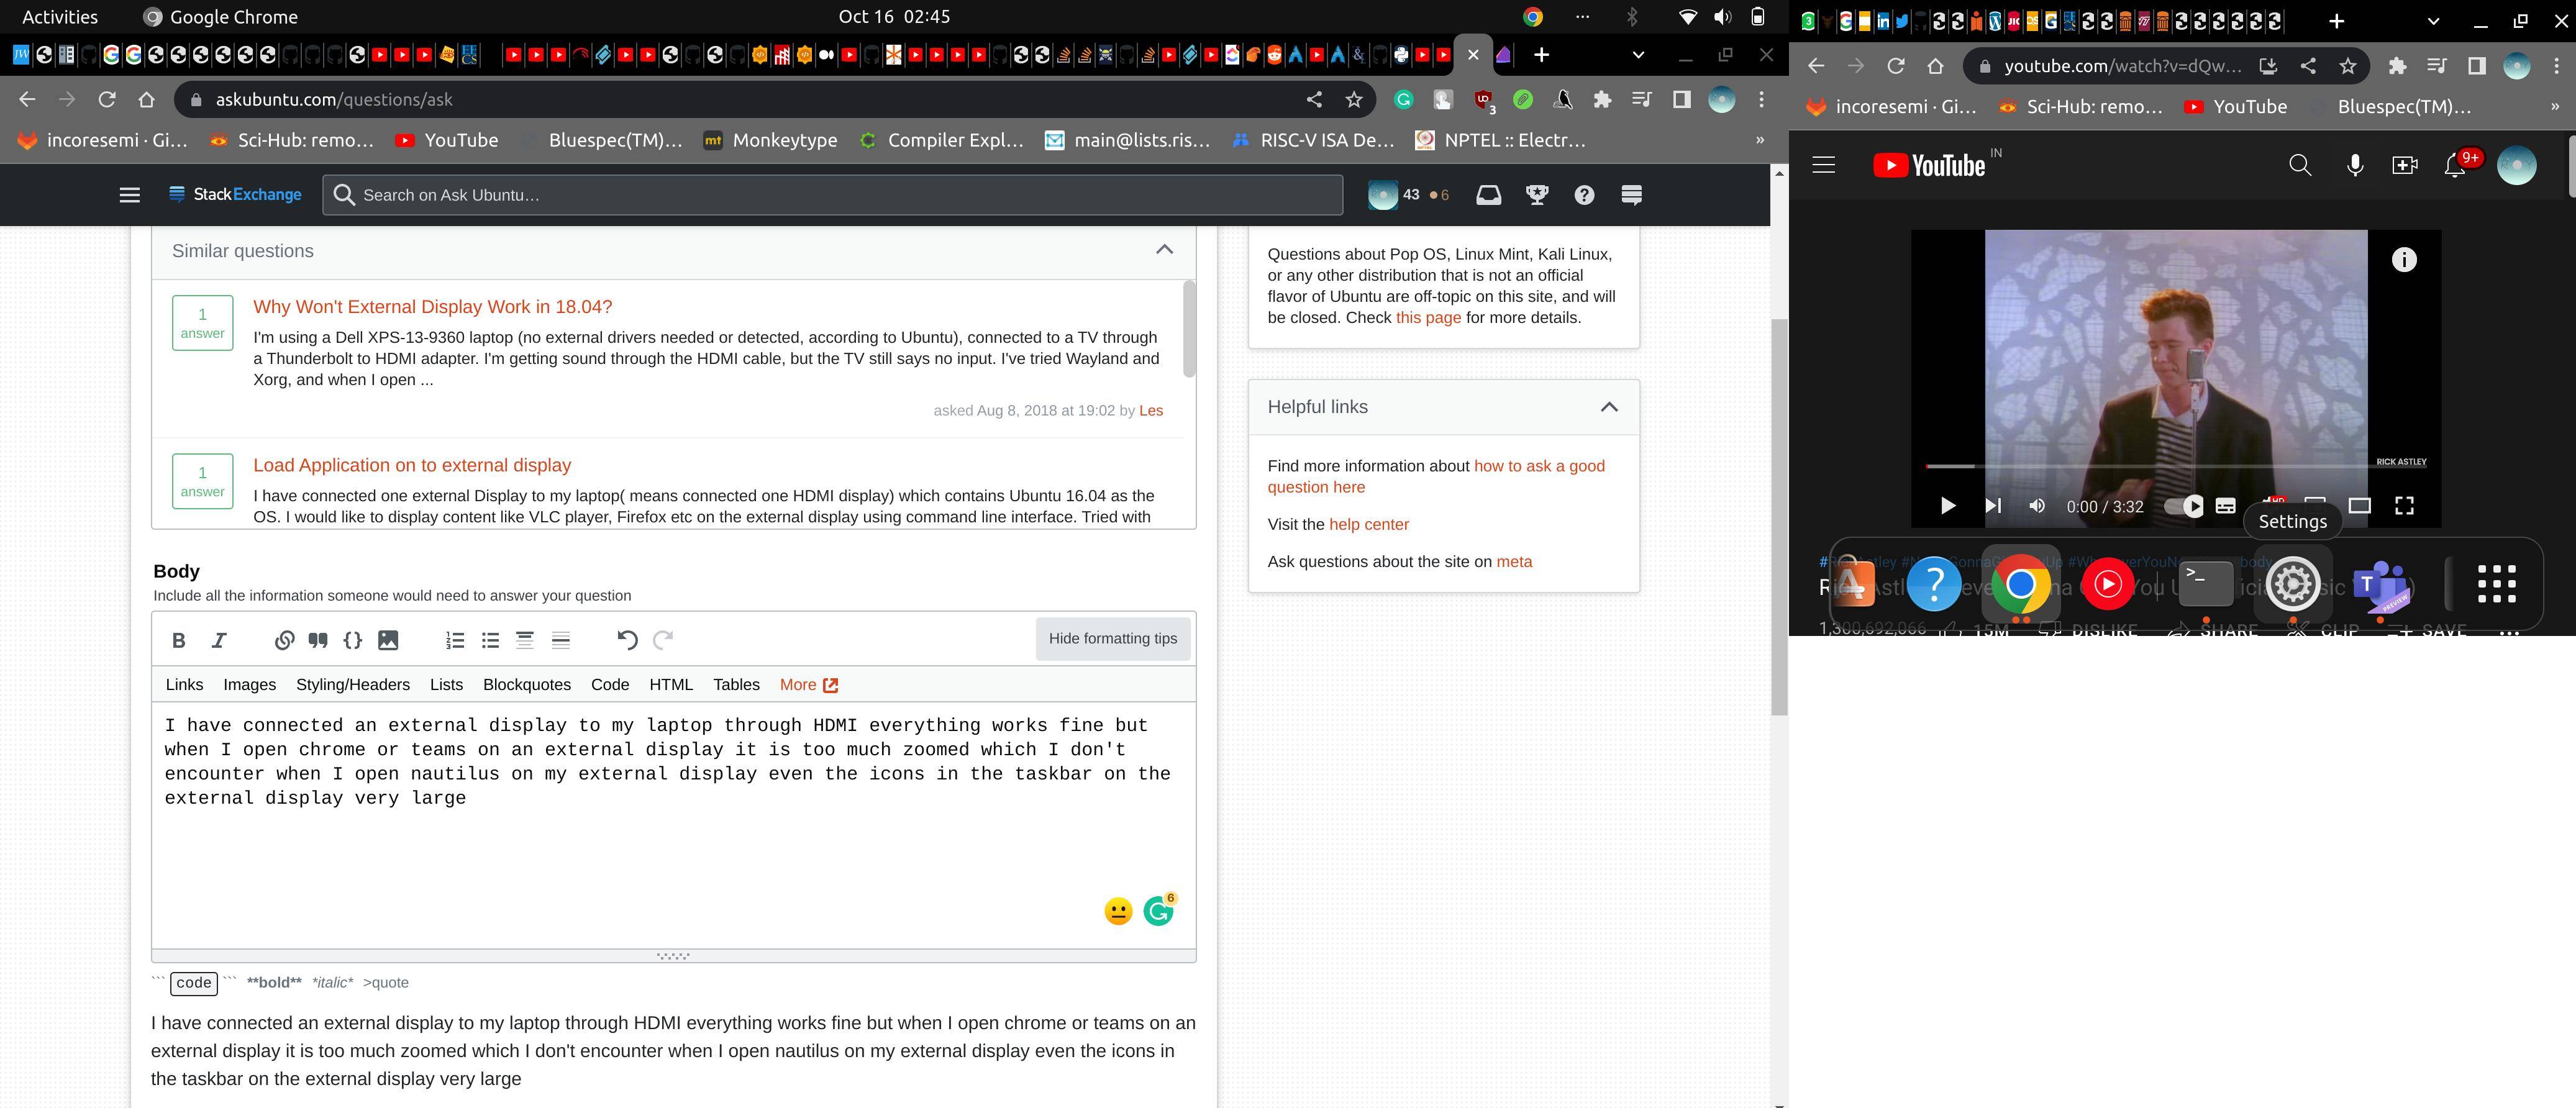Switch to the Tables formatting tab

pyautogui.click(x=735, y=684)
